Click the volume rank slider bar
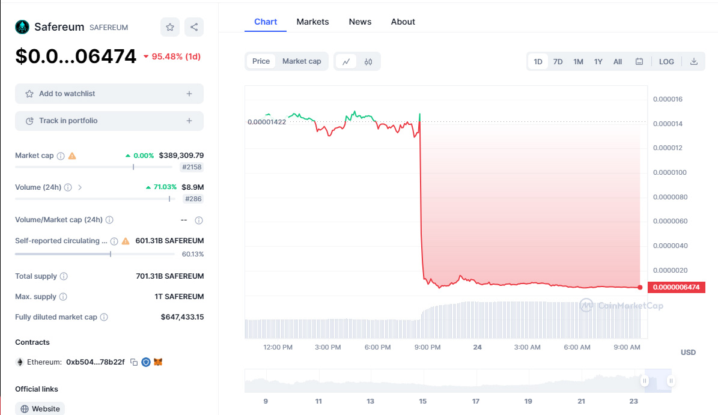Viewport: 718px width, 415px height. pos(96,199)
